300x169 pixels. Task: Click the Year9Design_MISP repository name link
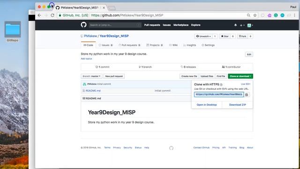(x=114, y=36)
